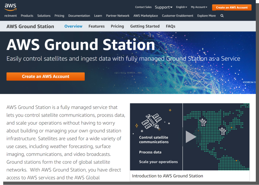Open Customer Enablement menu

click(177, 16)
